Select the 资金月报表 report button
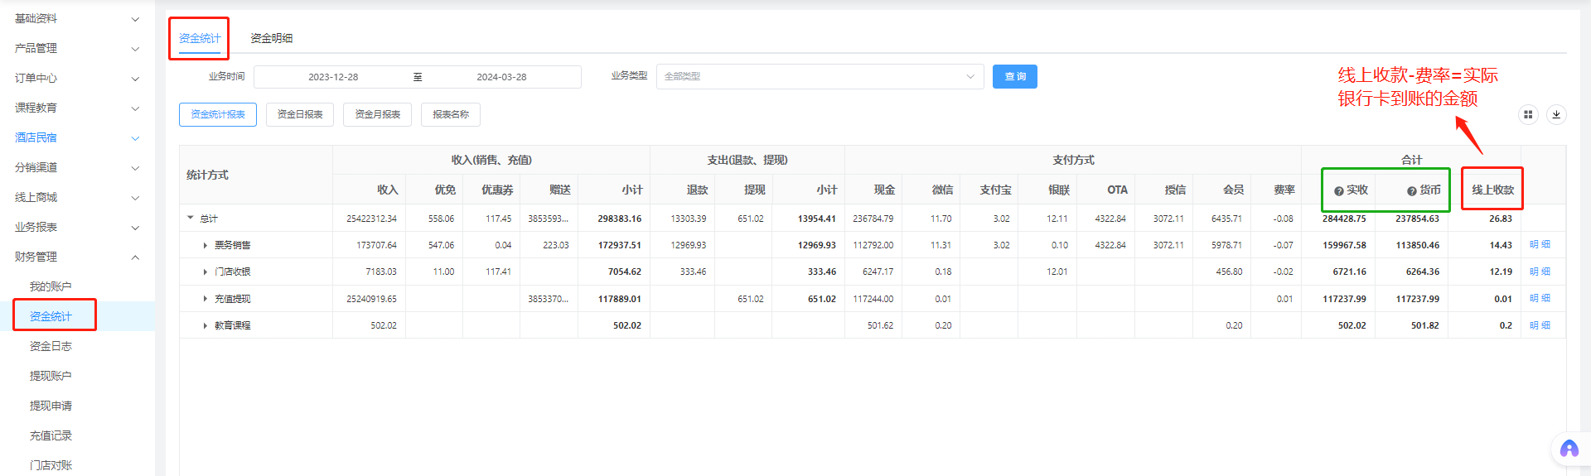 tap(377, 115)
